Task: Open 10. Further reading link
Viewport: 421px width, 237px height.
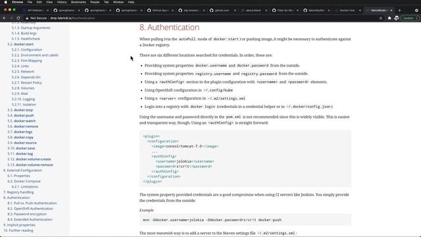Action: click(x=18, y=230)
